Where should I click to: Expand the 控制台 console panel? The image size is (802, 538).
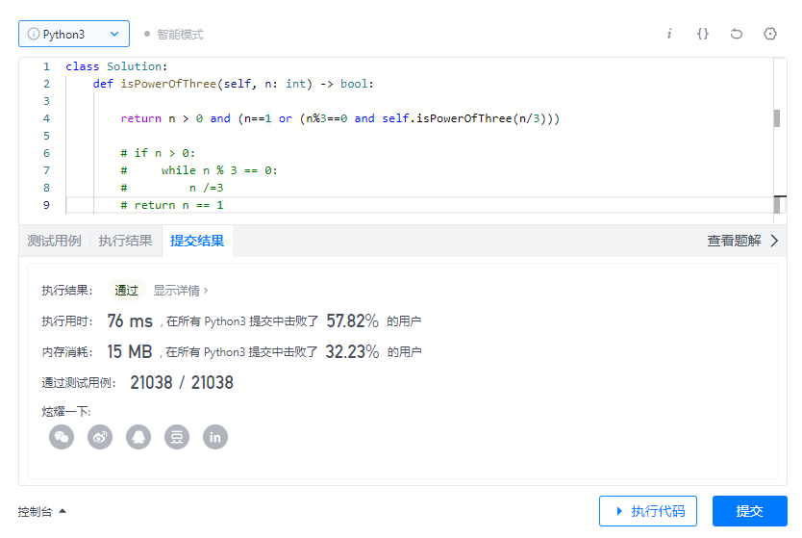tap(42, 511)
